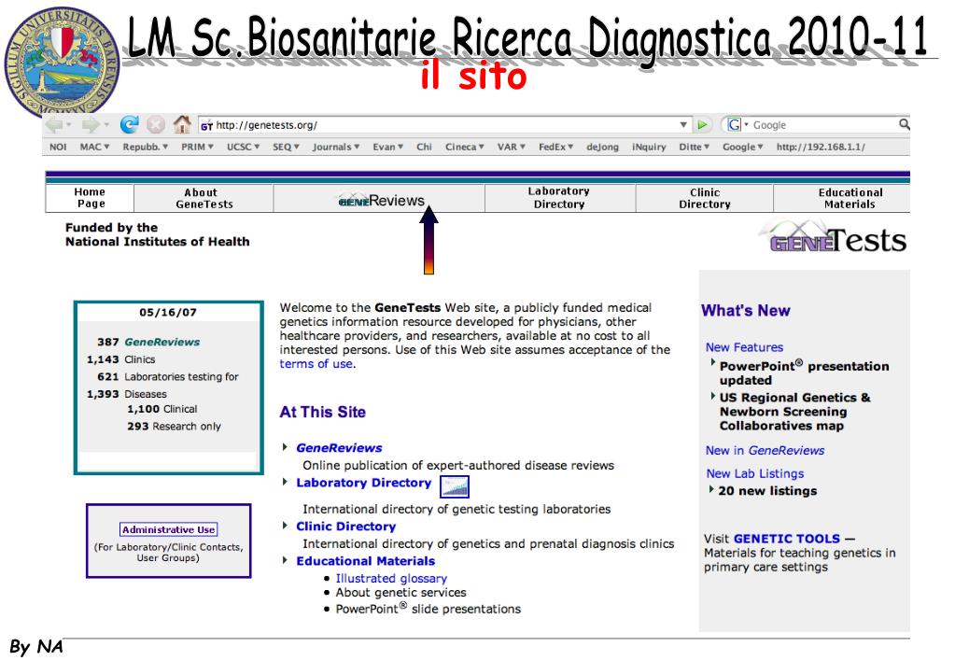This screenshot has width=955, height=661.
Task: Open the Journals bookmarks folder
Action: (x=335, y=147)
